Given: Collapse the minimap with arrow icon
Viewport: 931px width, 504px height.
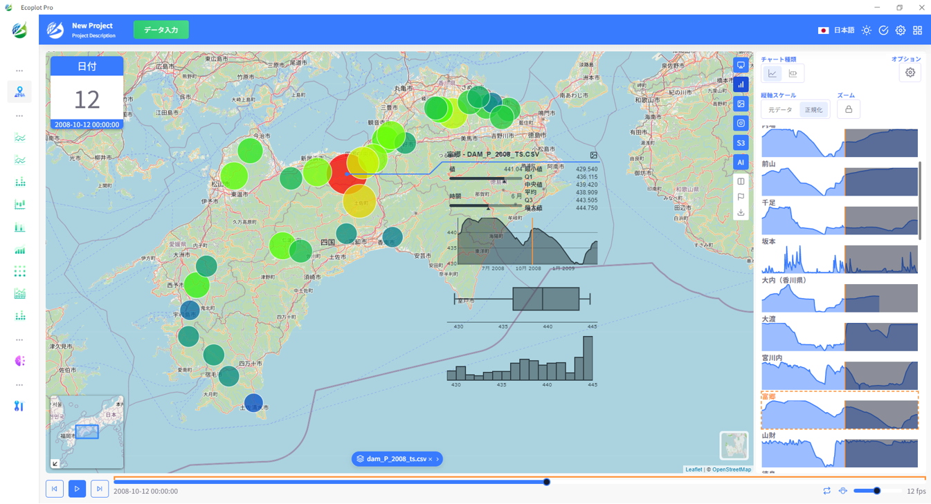Looking at the screenshot, I should pos(55,464).
